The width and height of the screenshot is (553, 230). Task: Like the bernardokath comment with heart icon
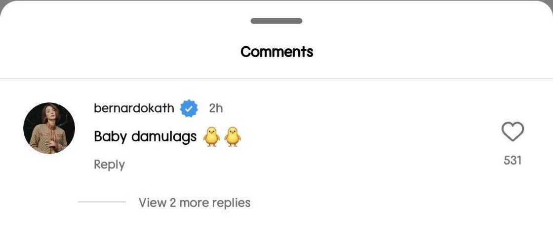513,132
